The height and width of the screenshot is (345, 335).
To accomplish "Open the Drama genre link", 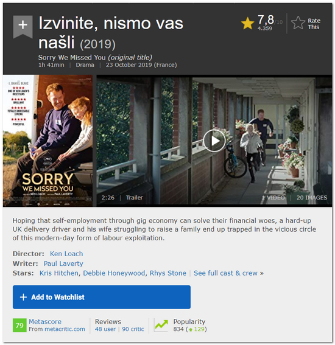I will 85,65.
